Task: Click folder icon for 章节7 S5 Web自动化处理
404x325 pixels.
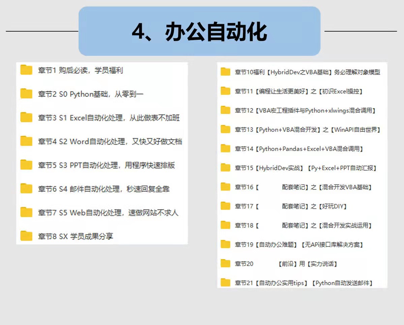Action: 26,212
